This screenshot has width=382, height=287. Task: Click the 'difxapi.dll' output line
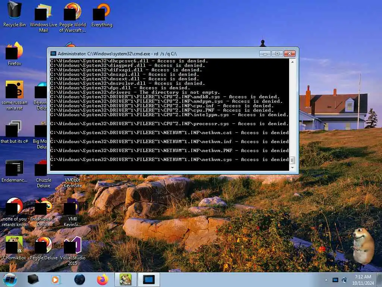click(x=126, y=70)
